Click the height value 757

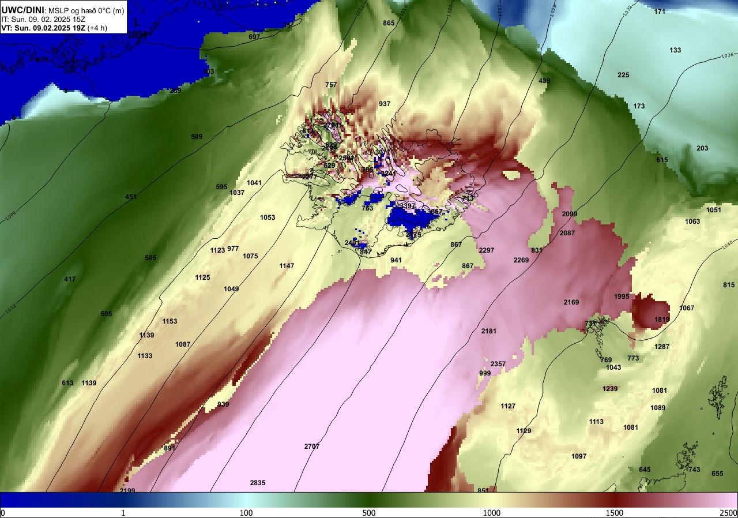click(x=331, y=85)
